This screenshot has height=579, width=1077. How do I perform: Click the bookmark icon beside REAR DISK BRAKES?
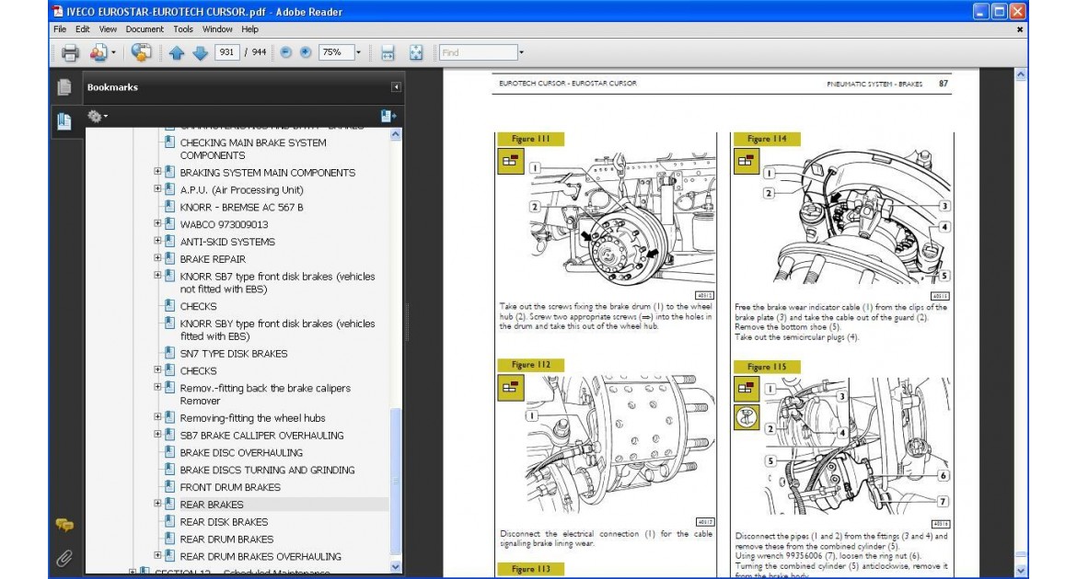(x=169, y=521)
